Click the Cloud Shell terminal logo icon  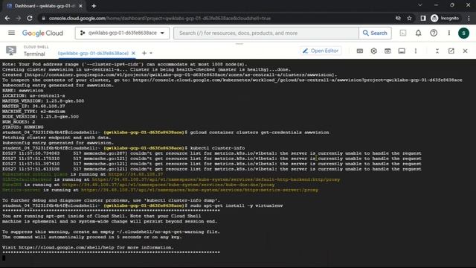pyautogui.click(x=11, y=51)
